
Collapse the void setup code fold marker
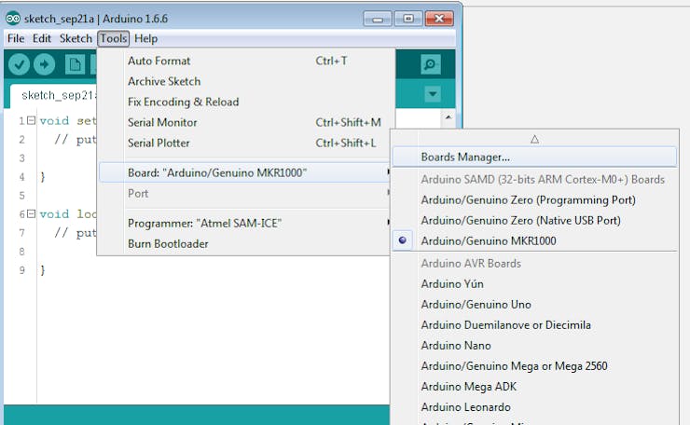click(x=32, y=120)
